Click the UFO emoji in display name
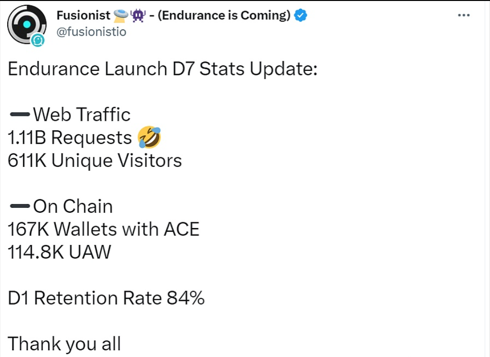Image resolution: width=490 pixels, height=357 pixels. (120, 16)
